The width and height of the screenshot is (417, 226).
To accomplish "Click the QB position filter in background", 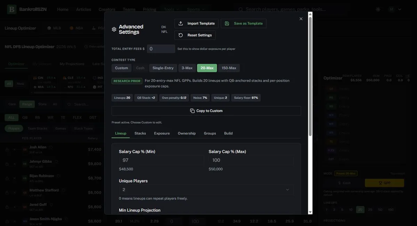I will [x=25, y=118].
